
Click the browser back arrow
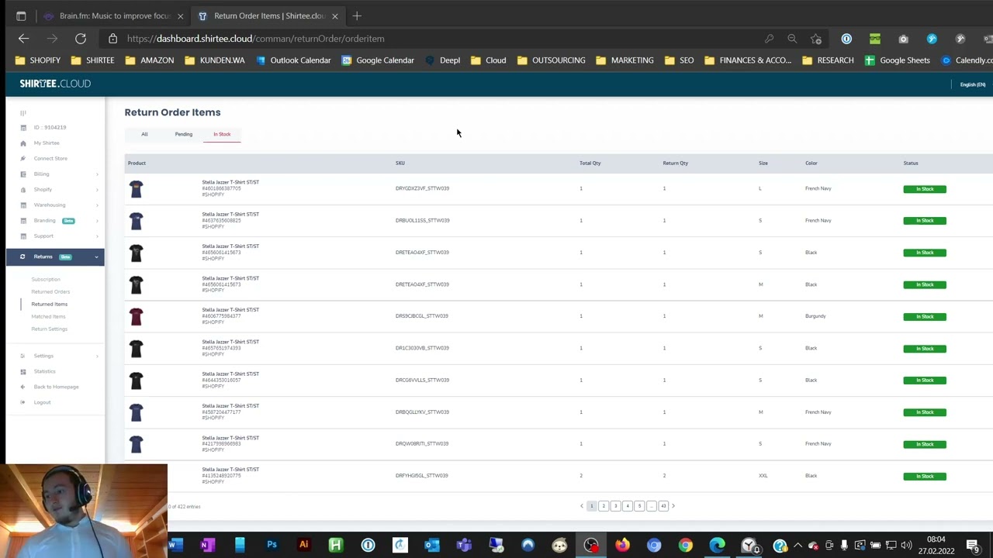point(24,39)
